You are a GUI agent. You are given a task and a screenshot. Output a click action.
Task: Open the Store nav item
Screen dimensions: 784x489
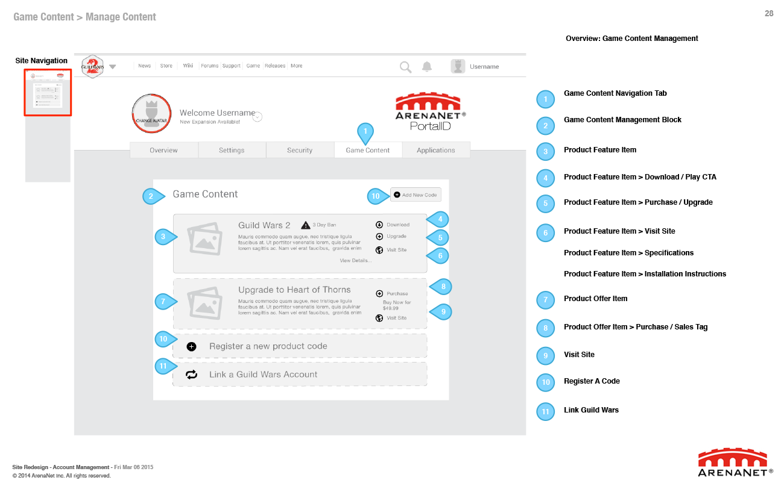(166, 66)
